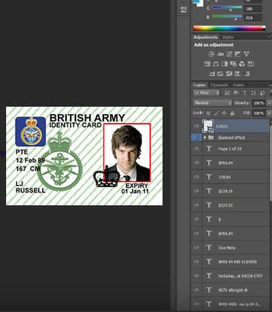Click the Opacity percentage field
This screenshot has width=272, height=312.
click(258, 103)
